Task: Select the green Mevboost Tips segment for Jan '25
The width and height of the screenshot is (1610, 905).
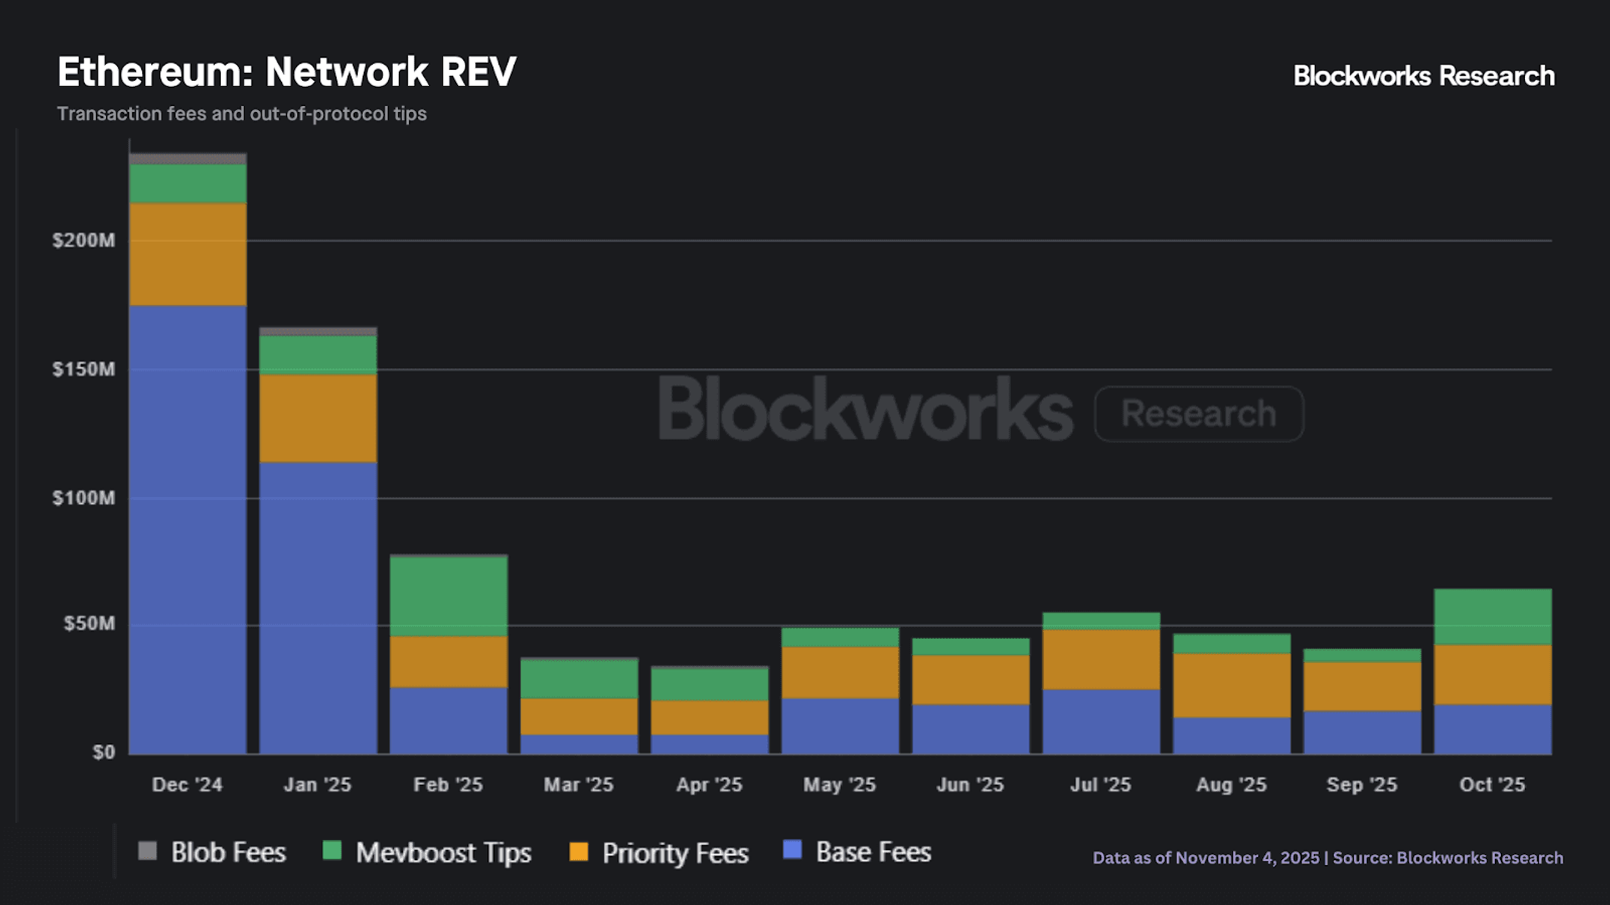Action: 318,355
